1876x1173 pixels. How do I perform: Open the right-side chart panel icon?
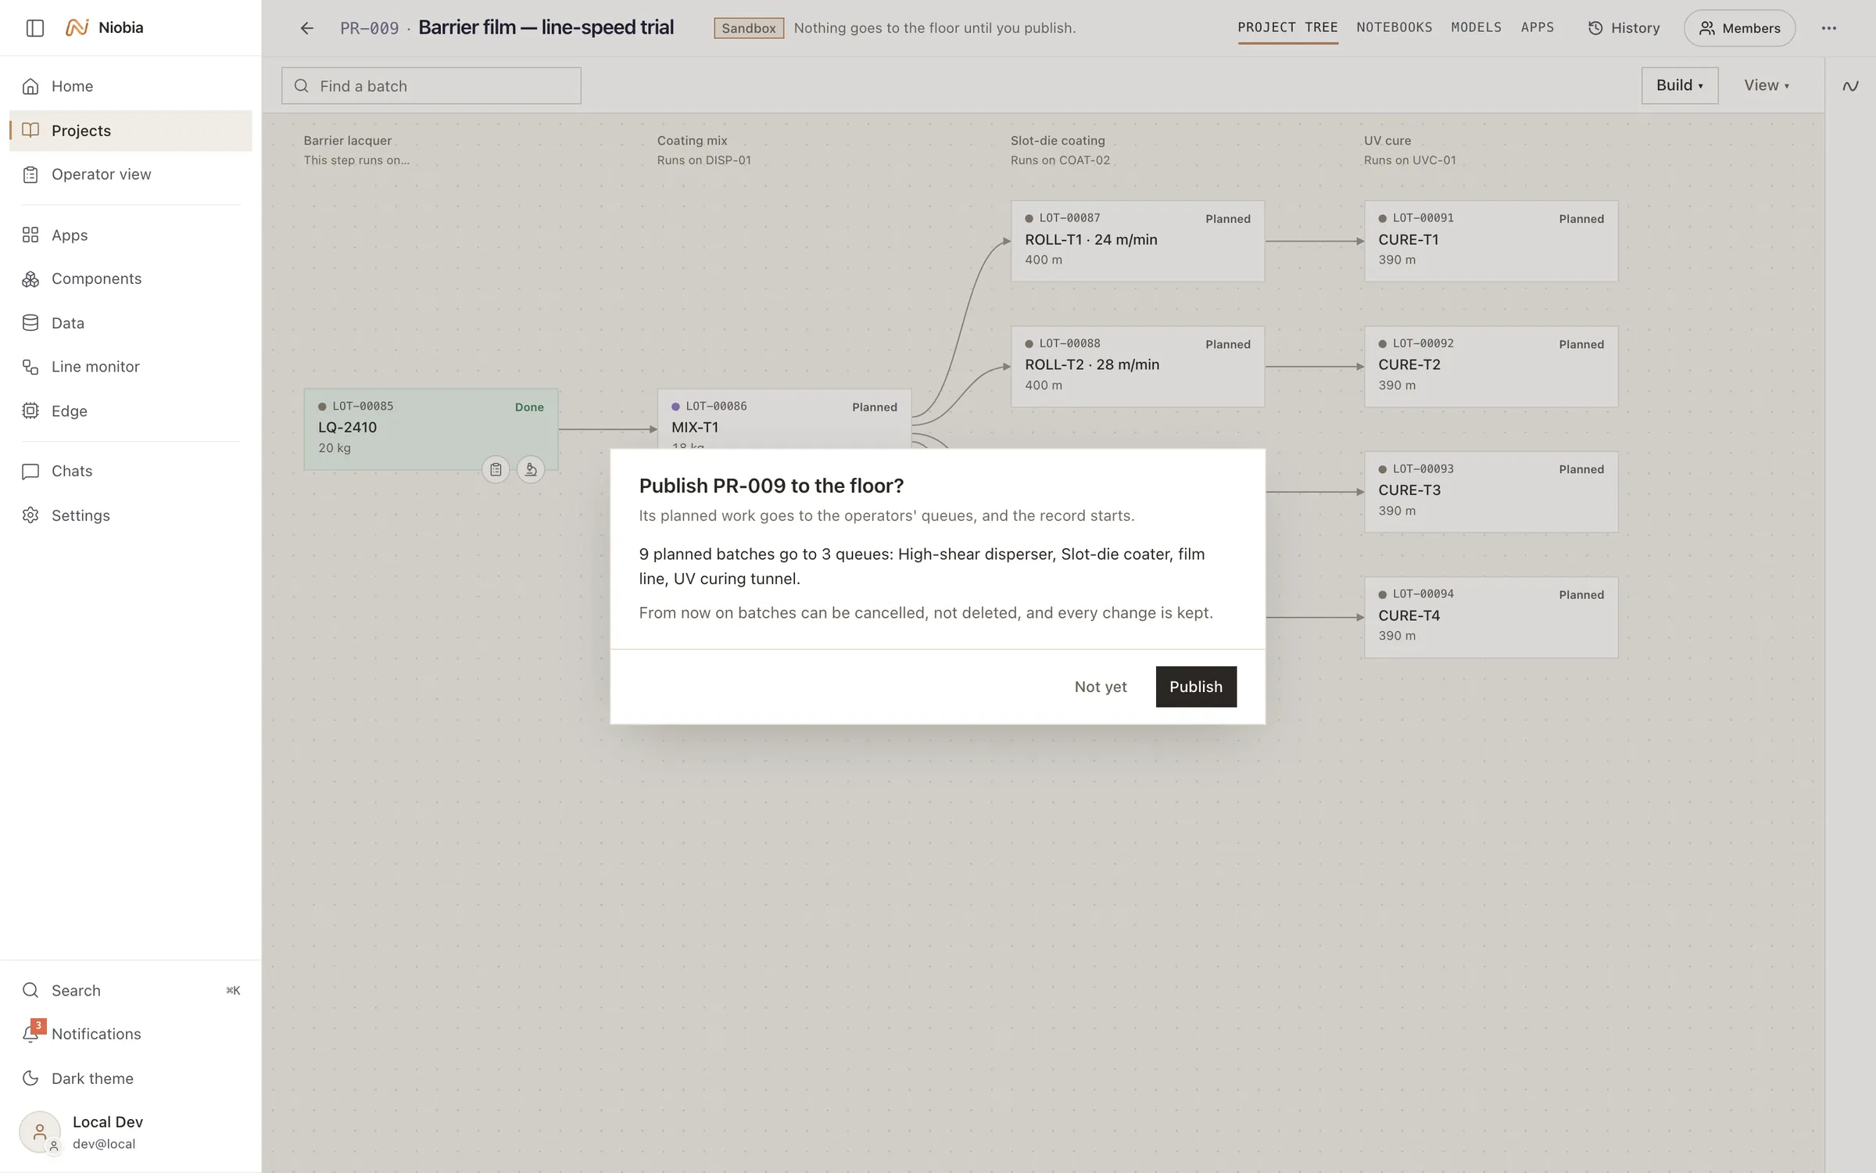coord(1850,86)
